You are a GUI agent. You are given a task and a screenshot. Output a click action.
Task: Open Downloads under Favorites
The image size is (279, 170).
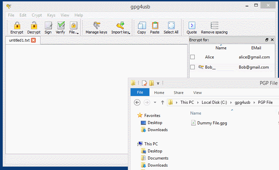click(x=158, y=130)
